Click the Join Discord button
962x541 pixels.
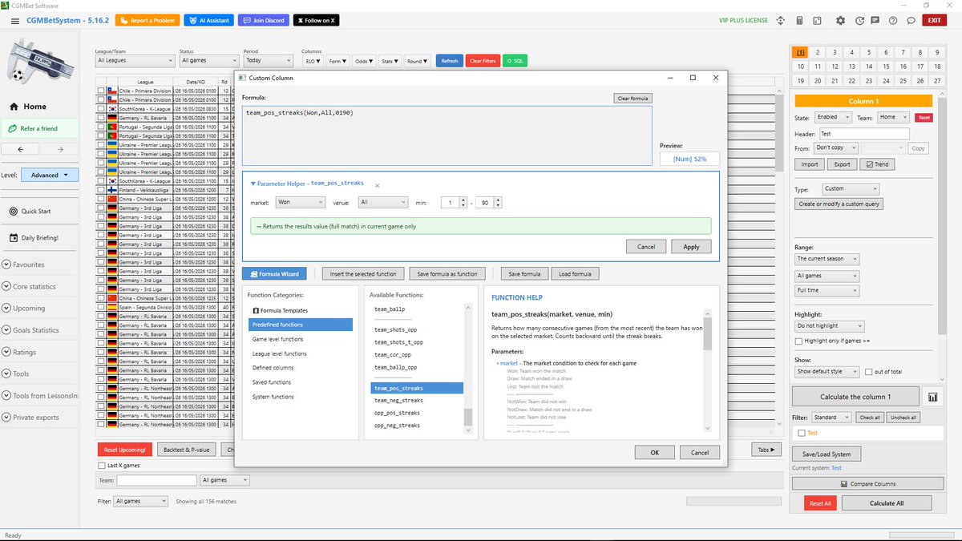[x=264, y=20]
